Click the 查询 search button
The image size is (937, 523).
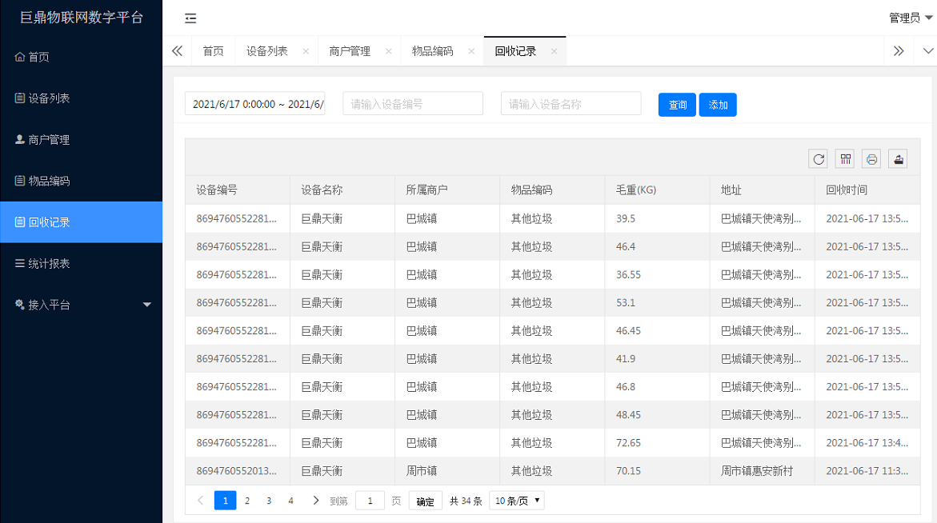[x=677, y=105]
